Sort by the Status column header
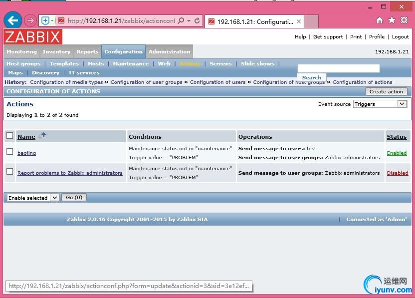415x298 pixels. coord(397,137)
